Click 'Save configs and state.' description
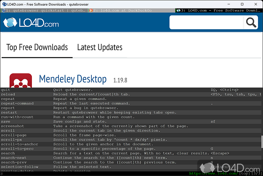263x176 pixels. click(x=80, y=122)
